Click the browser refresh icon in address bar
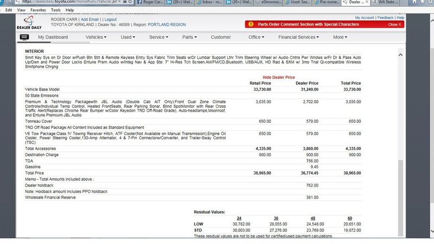Viewport: 434px width, 244px height. coord(130,2)
